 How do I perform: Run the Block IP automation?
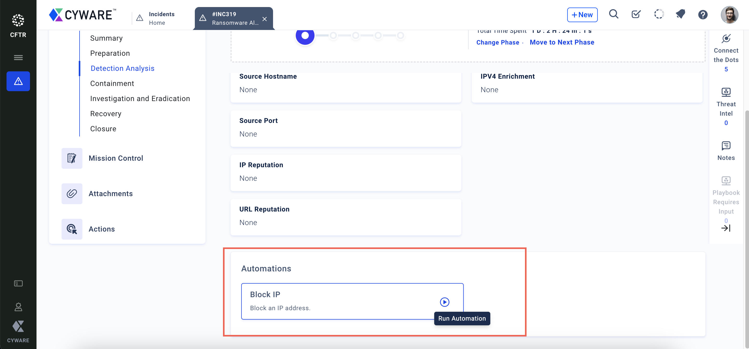(444, 302)
